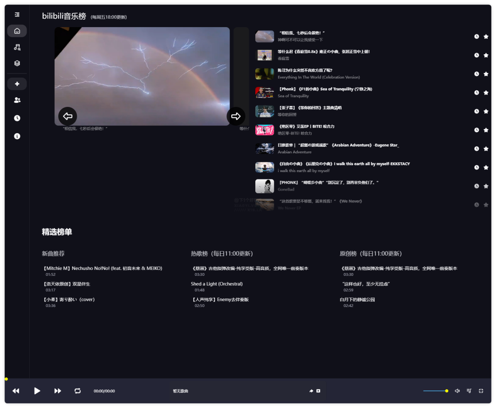Select the Home icon in the sidebar
The width and height of the screenshot is (496, 408).
(17, 31)
